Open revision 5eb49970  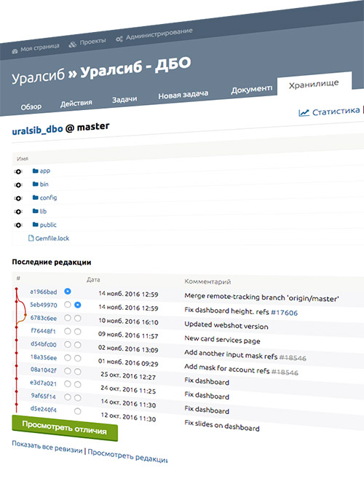pyautogui.click(x=44, y=305)
